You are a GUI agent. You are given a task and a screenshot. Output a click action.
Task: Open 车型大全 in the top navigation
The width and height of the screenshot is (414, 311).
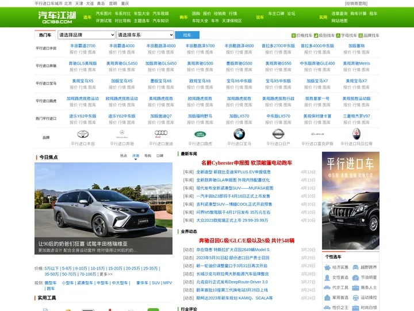(141, 13)
